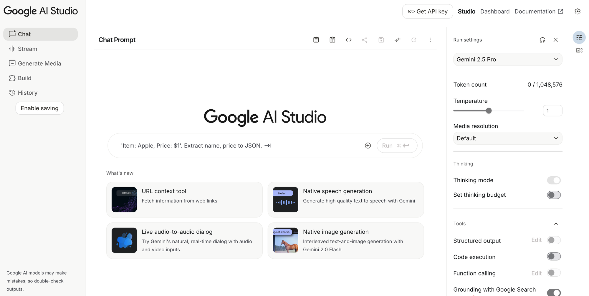The width and height of the screenshot is (589, 296).
Task: Click the prompt text input field
Action: (x=240, y=146)
